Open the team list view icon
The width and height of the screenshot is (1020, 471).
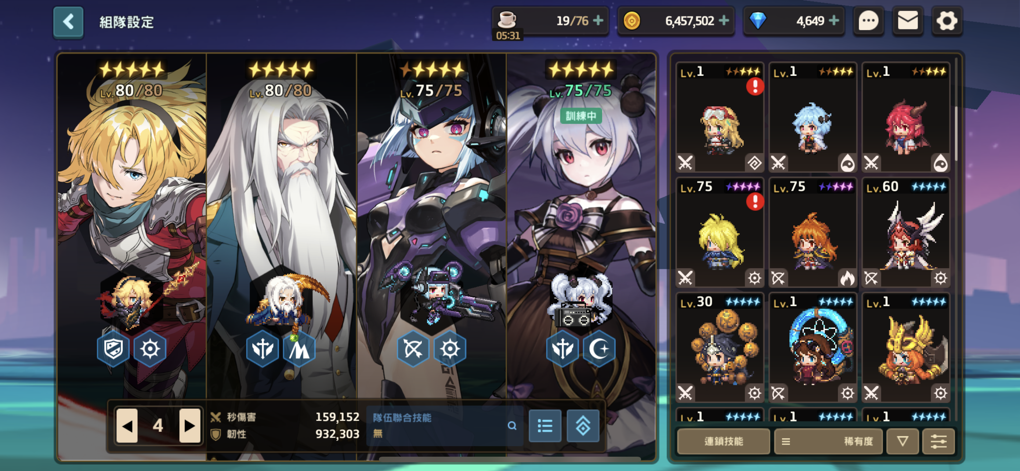point(545,426)
